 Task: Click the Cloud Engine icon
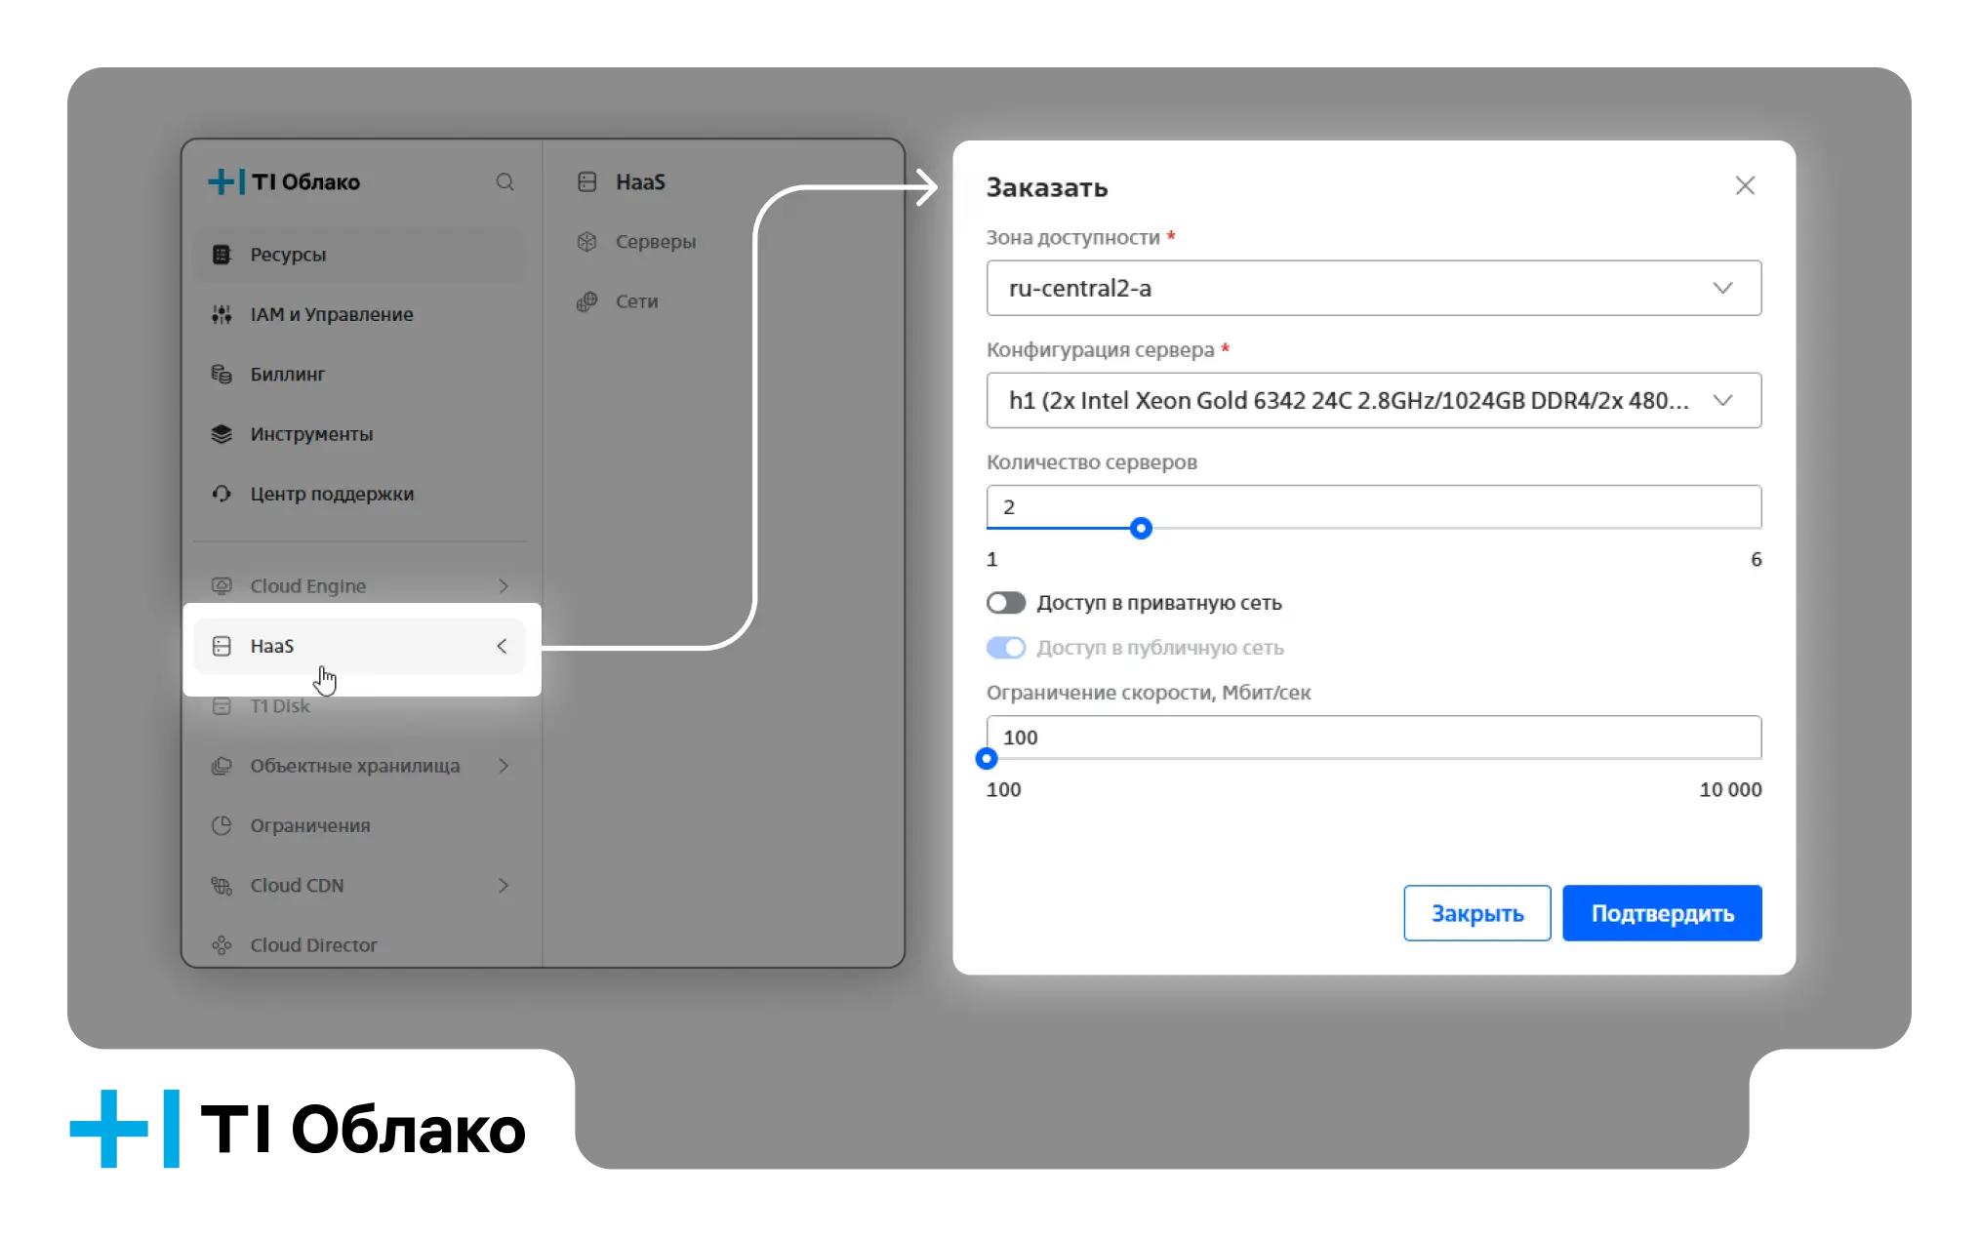pyautogui.click(x=222, y=585)
